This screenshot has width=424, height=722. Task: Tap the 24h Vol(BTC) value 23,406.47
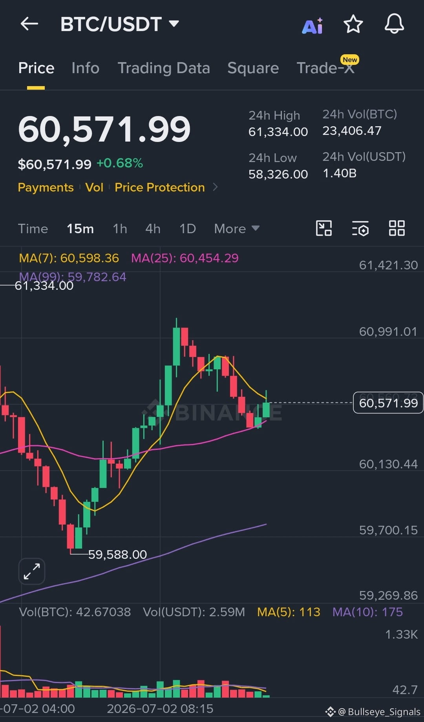(352, 131)
